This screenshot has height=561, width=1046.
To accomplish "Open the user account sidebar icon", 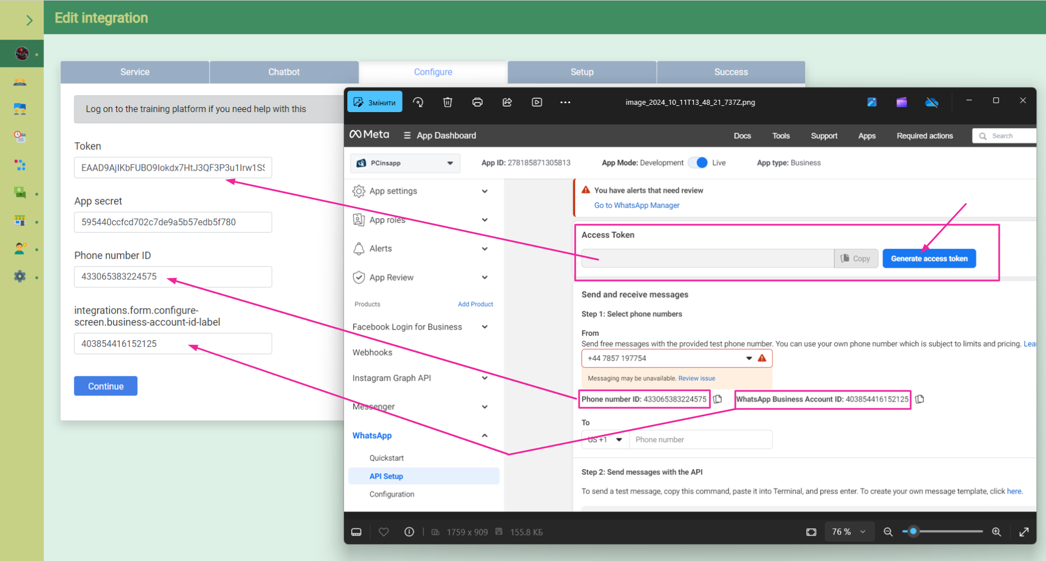I will [20, 248].
